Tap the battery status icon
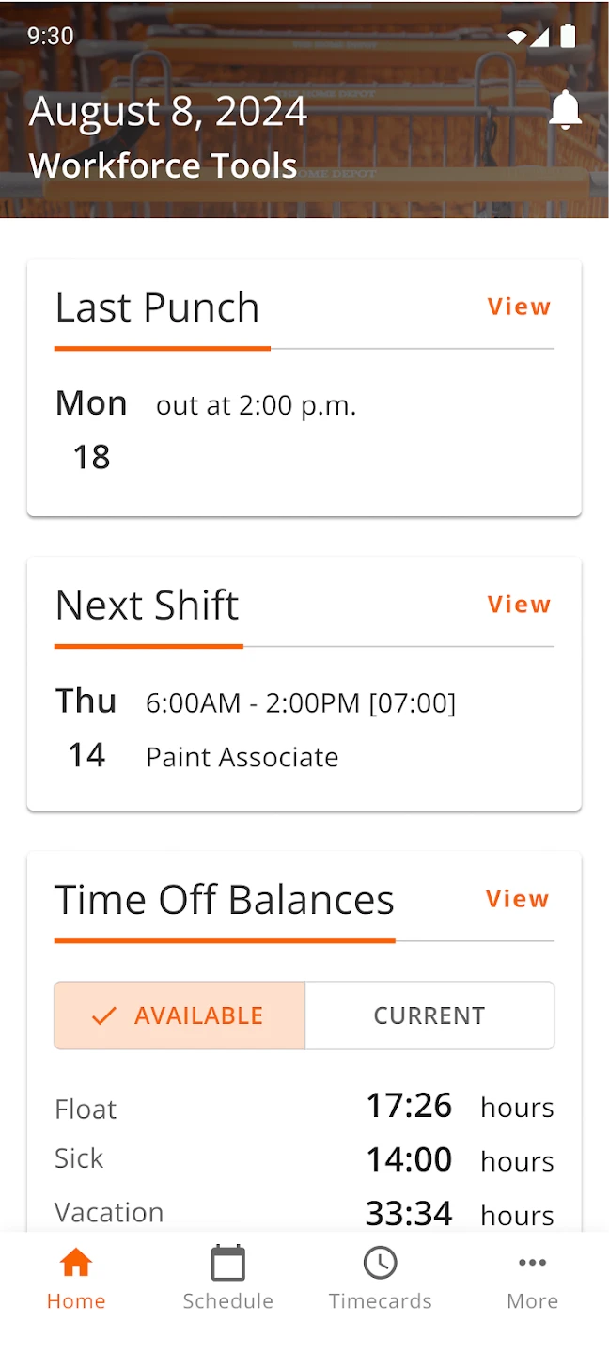609x1354 pixels. click(568, 36)
